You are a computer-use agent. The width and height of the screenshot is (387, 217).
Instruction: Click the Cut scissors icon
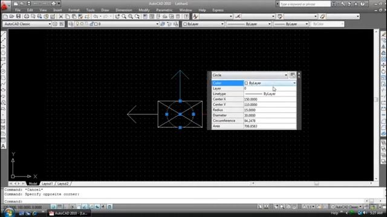(60, 16)
